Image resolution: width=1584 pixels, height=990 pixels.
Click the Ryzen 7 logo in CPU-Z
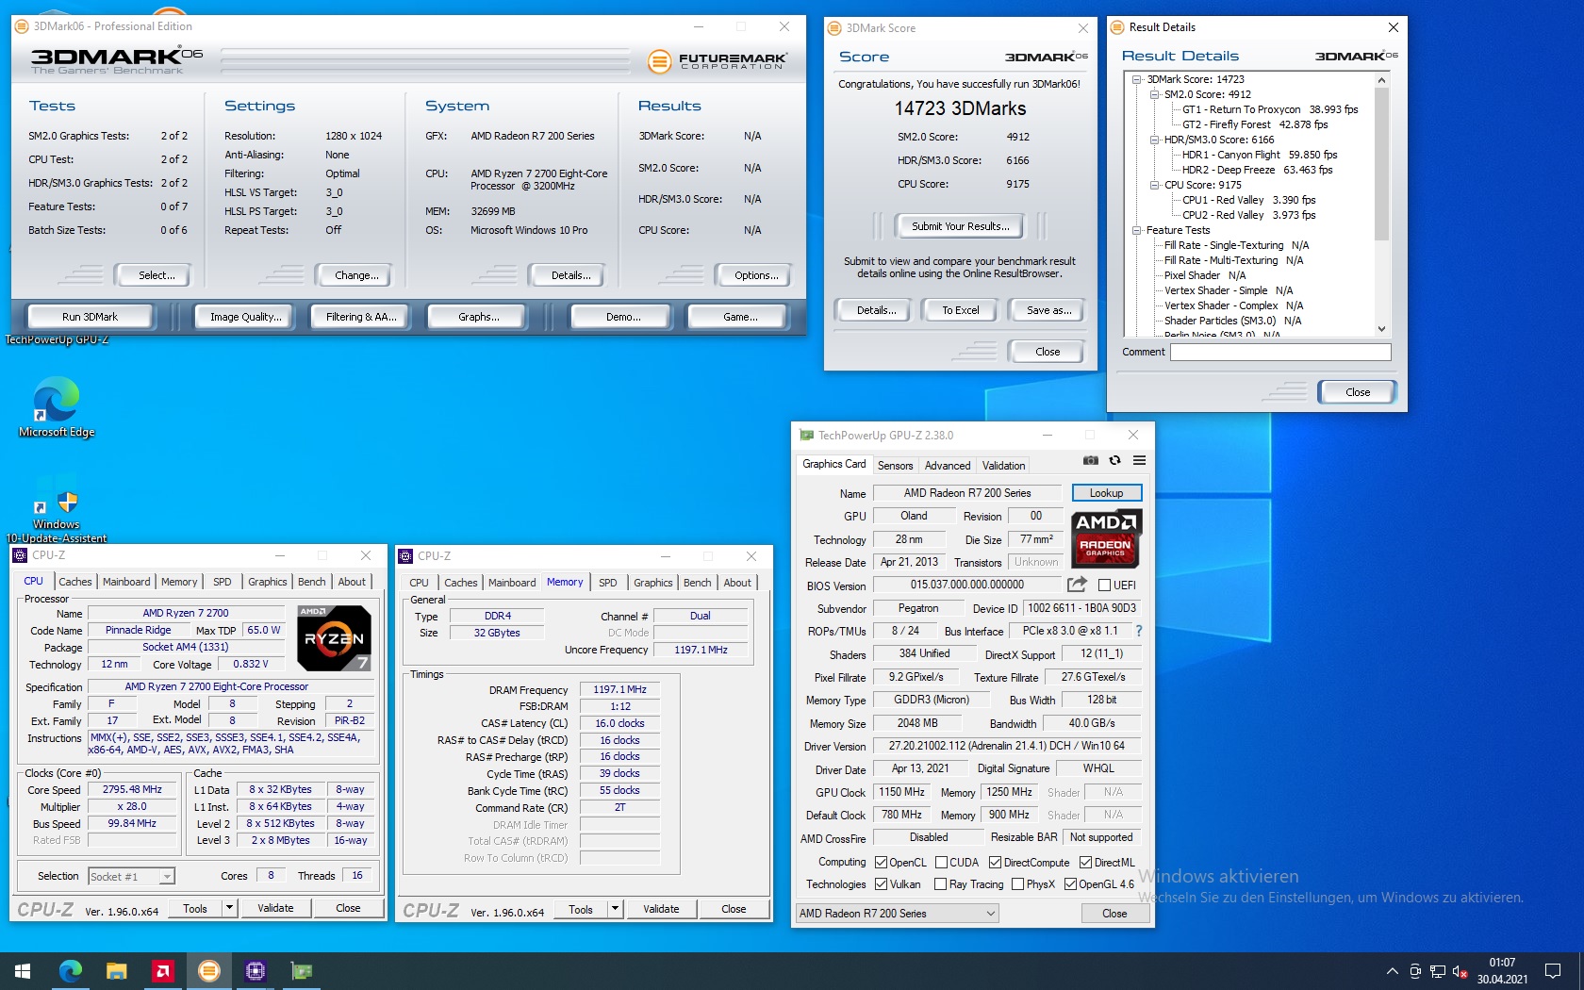[x=334, y=638]
